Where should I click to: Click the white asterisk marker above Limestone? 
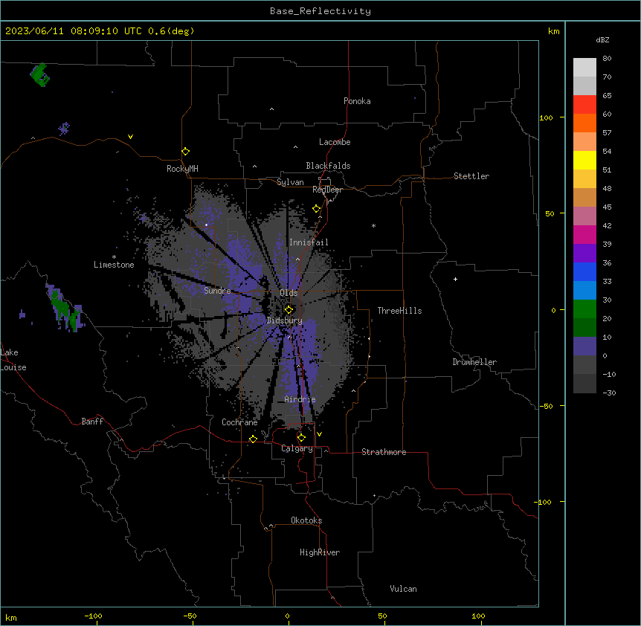tap(114, 256)
